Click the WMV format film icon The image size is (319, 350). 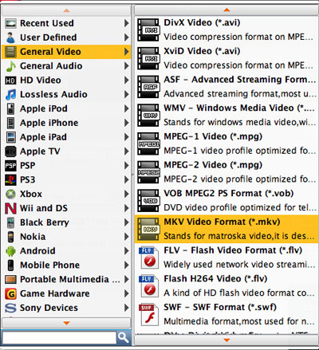pyautogui.click(x=148, y=115)
